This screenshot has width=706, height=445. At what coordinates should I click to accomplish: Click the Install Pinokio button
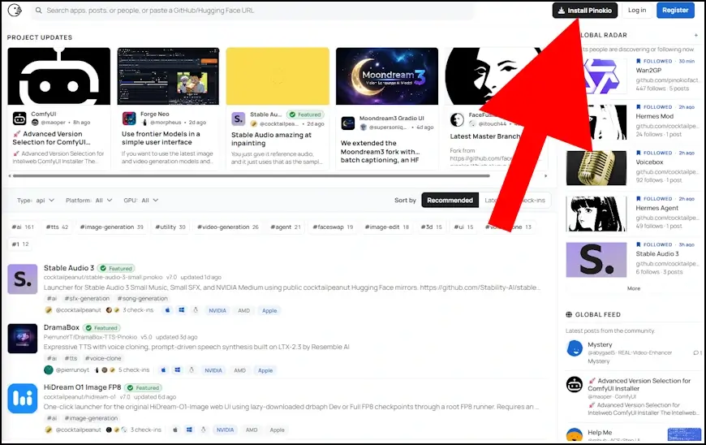coord(585,11)
